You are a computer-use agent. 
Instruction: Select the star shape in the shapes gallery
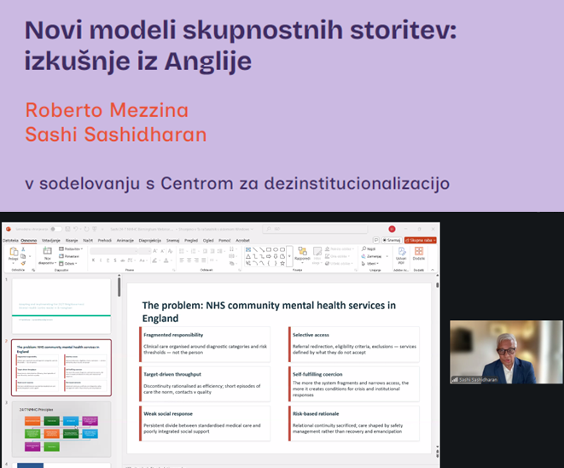click(x=282, y=263)
